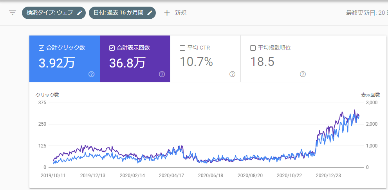Edit search type filter pencil icon
Image resolution: width=388 pixels, height=190 pixels.
pyautogui.click(x=79, y=13)
